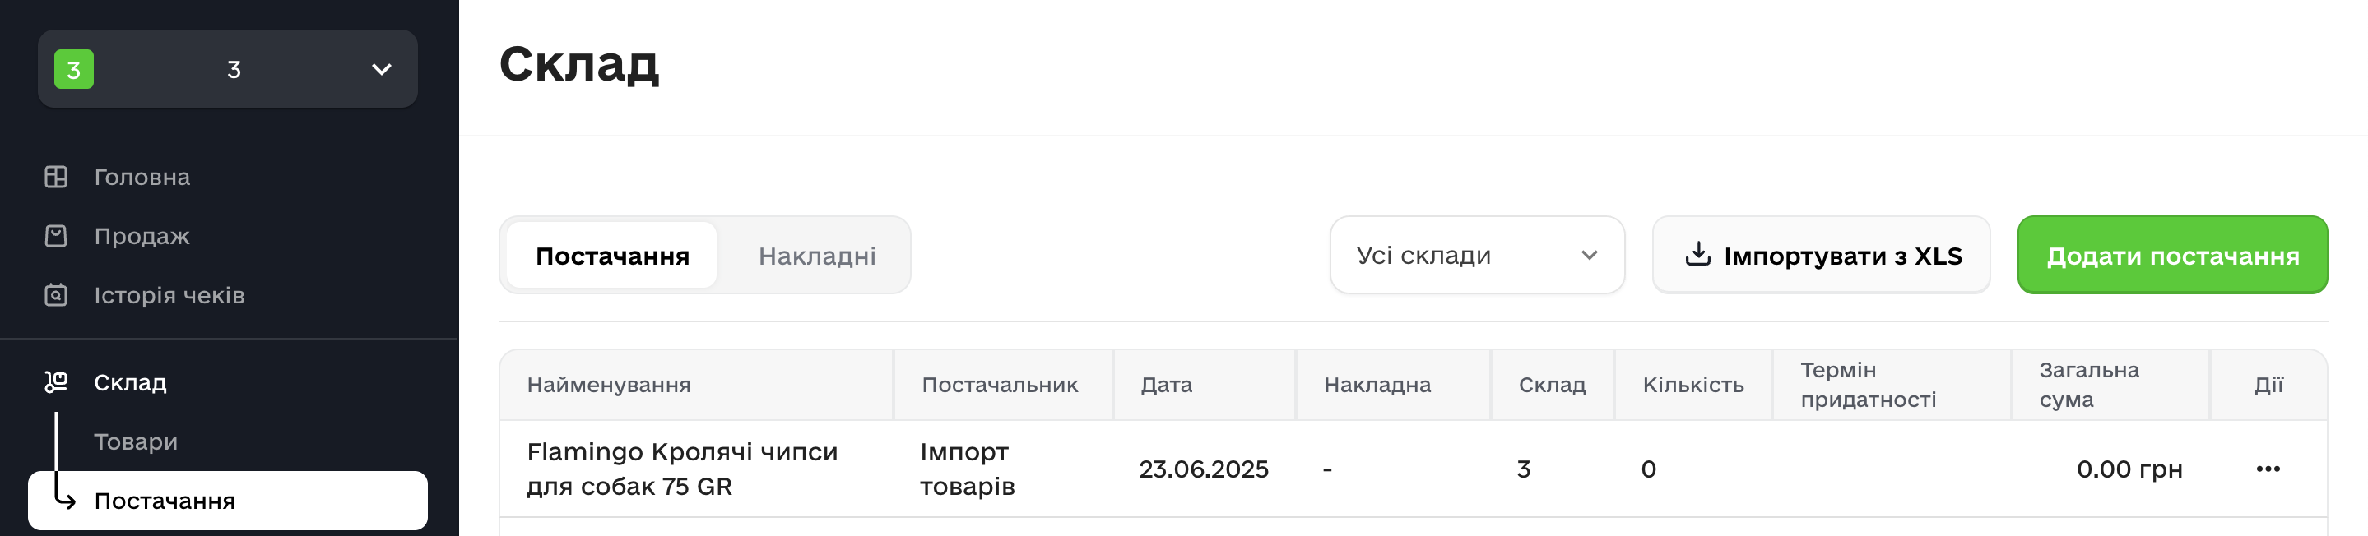This screenshot has height=536, width=2368.
Task: Open the three-dot actions menu for Flamingo row
Action: pyautogui.click(x=2267, y=469)
